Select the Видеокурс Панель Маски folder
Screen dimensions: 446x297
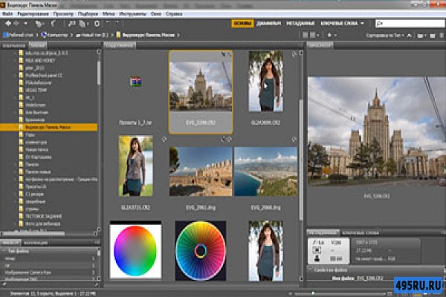point(48,127)
